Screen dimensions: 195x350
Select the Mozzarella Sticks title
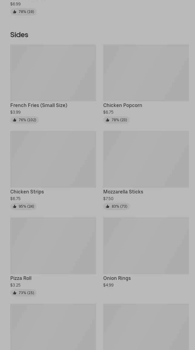point(123,192)
